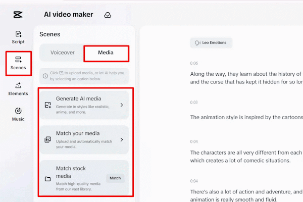Switch to the Voiceover tab
The width and height of the screenshot is (303, 202).
point(62,53)
